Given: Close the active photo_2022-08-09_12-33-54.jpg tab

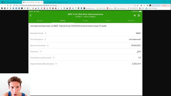Looking at the screenshot, I should coord(42,2).
